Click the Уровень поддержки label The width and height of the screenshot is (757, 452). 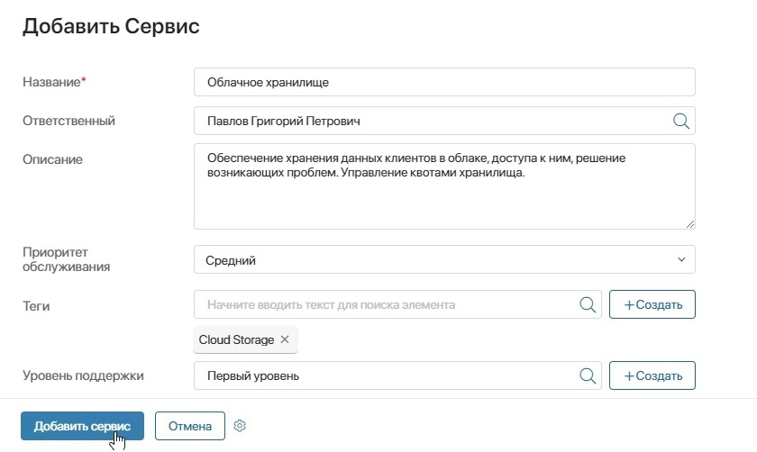coord(83,375)
